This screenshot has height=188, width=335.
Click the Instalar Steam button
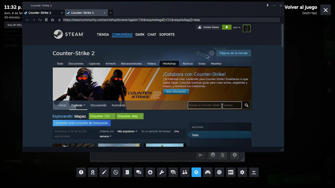tap(208, 27)
